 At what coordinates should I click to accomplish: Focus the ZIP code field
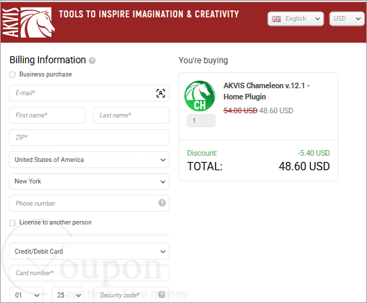tap(89, 138)
